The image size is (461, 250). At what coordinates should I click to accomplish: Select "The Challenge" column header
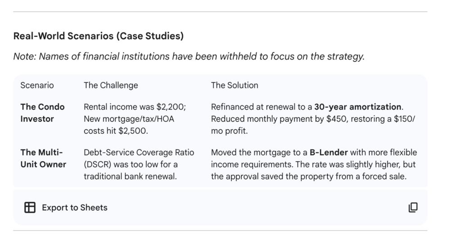(111, 85)
